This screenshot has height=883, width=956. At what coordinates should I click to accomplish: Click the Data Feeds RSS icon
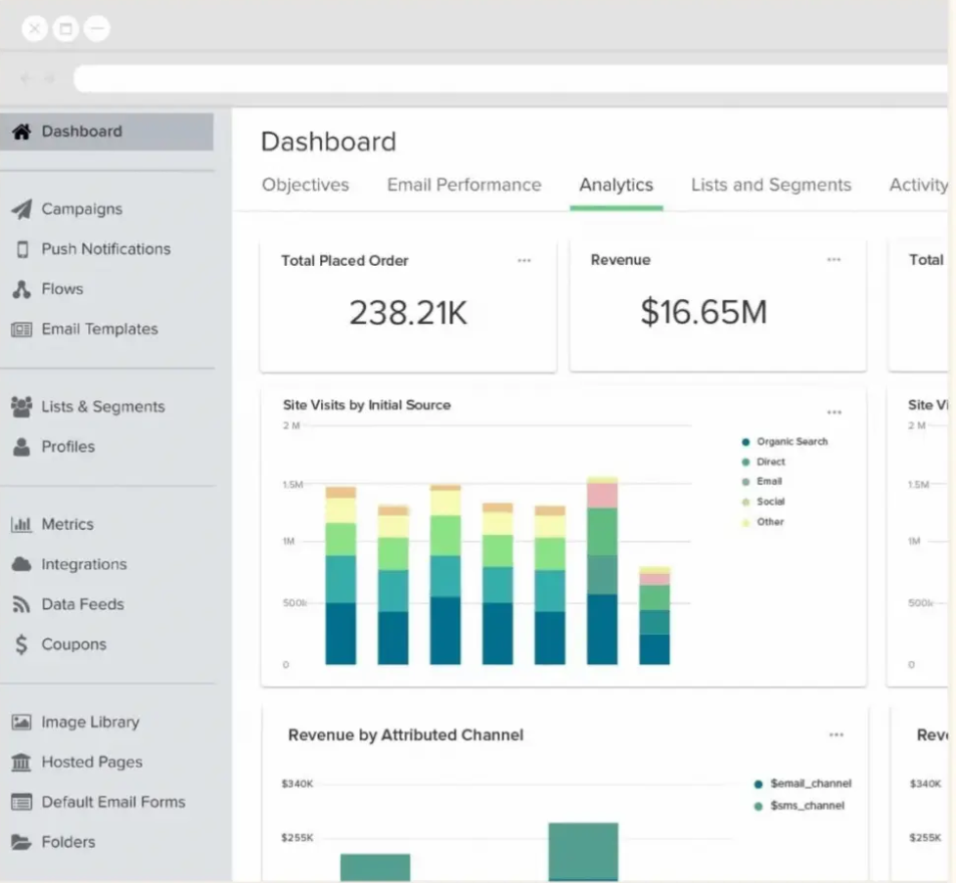coord(22,604)
